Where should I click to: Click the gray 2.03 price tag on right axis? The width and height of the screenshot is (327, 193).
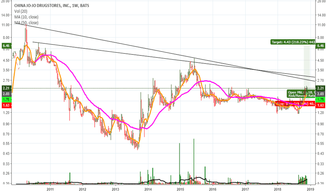(321, 94)
